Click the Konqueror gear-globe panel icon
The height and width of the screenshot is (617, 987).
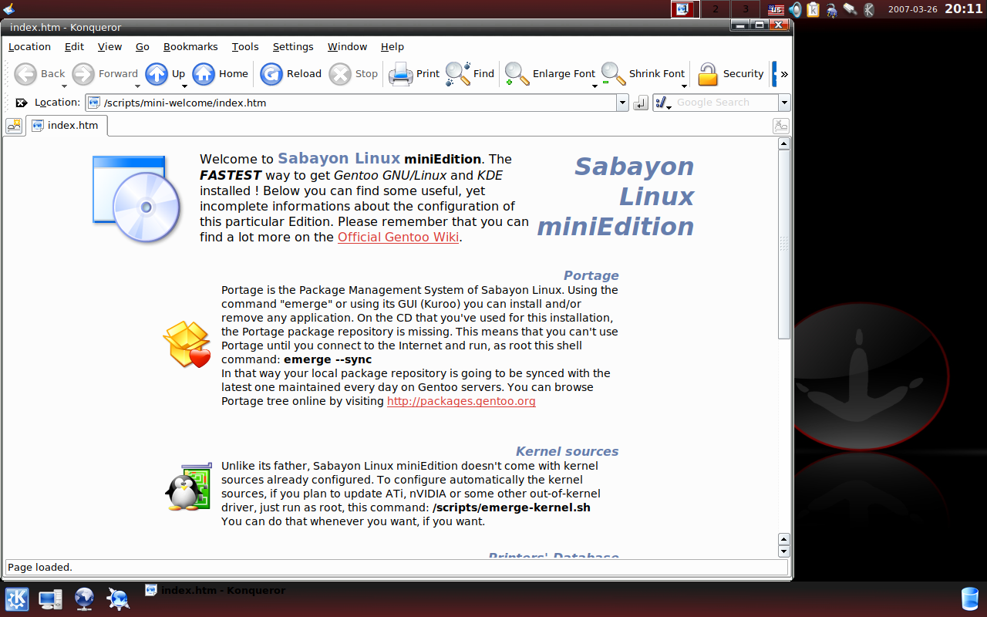118,598
